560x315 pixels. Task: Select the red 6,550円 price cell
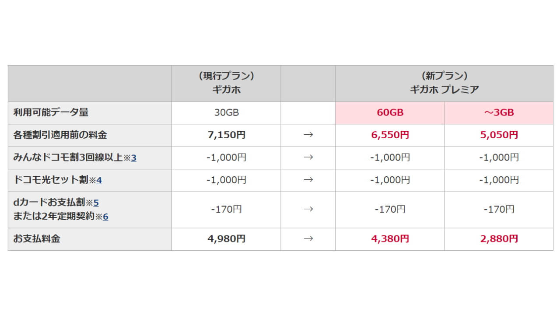click(x=390, y=135)
